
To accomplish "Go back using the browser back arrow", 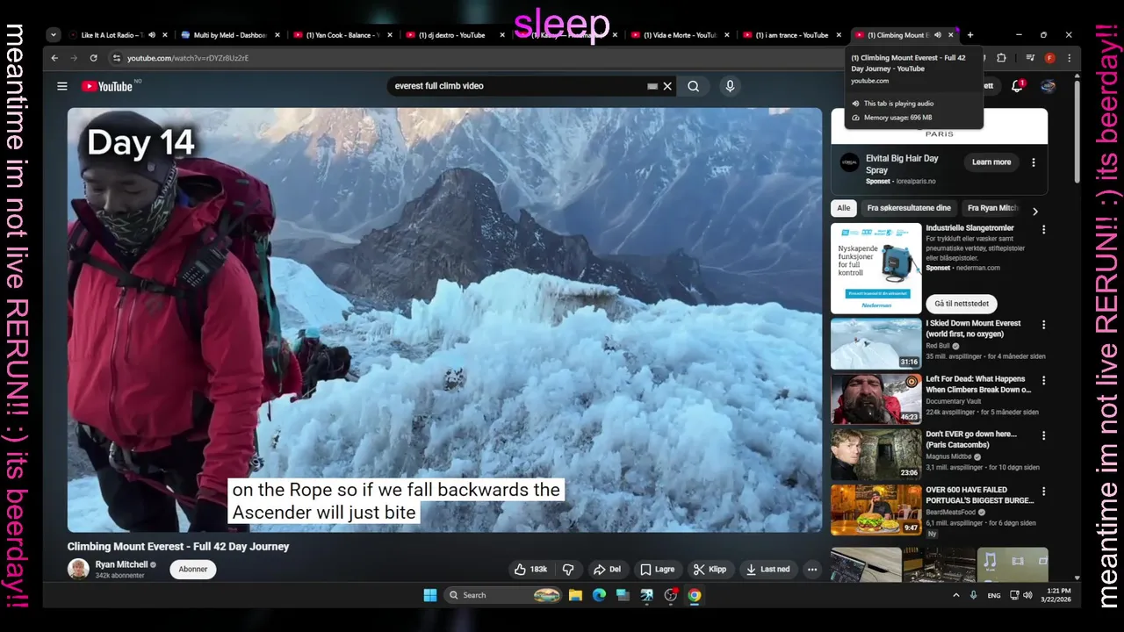I will tap(54, 58).
